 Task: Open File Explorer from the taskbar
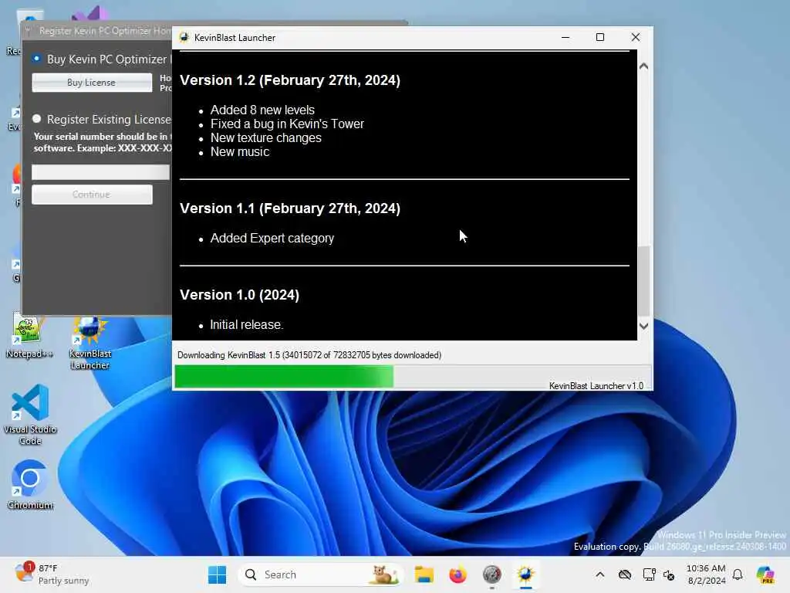[424, 574]
